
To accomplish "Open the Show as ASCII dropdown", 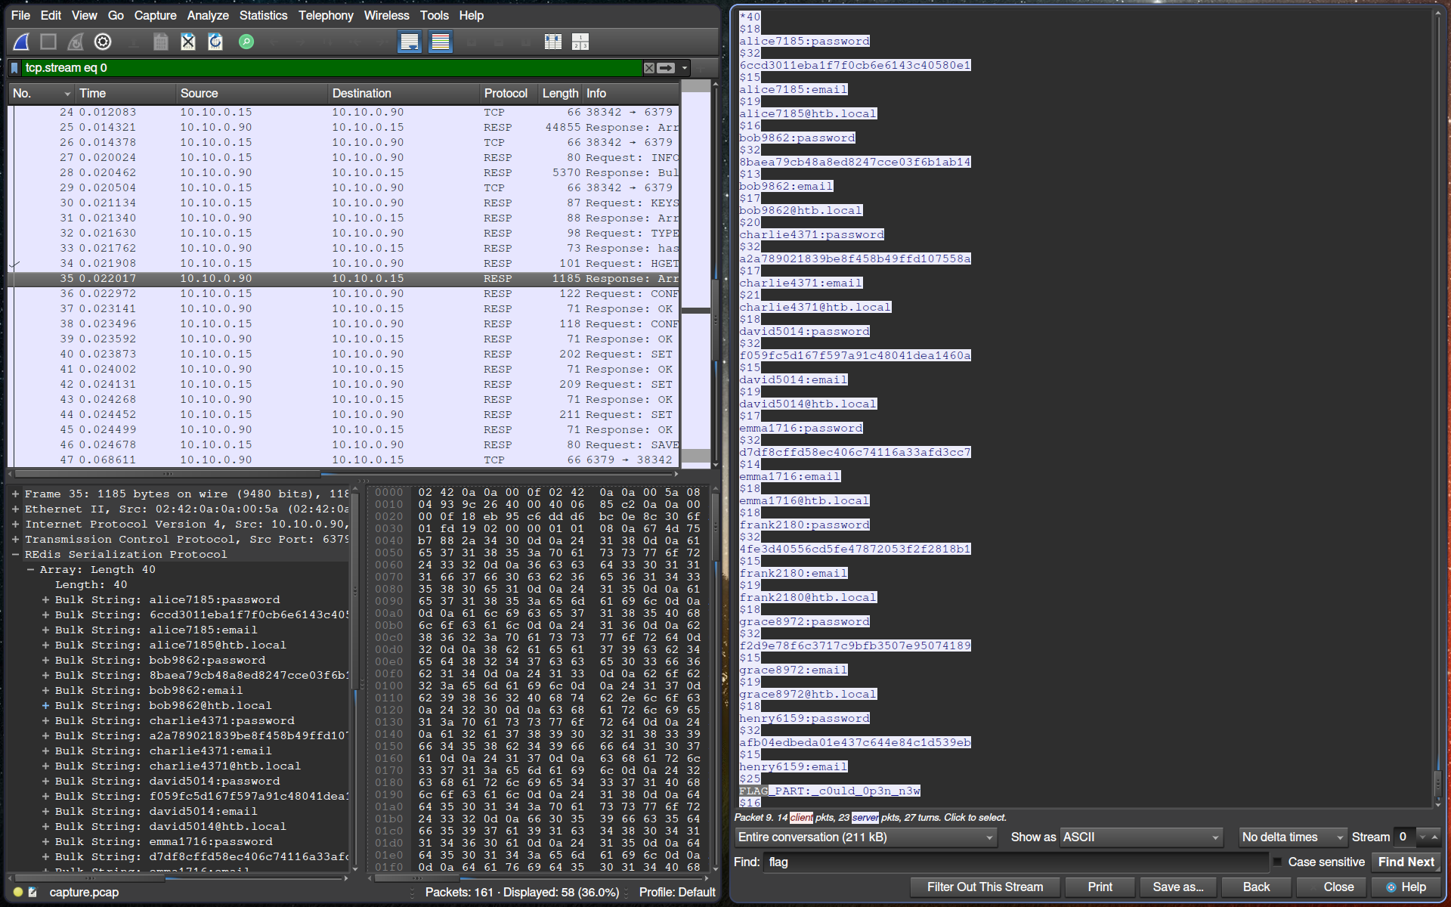I will tap(1141, 837).
